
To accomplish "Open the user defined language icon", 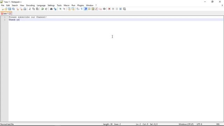I will tap(89, 9).
